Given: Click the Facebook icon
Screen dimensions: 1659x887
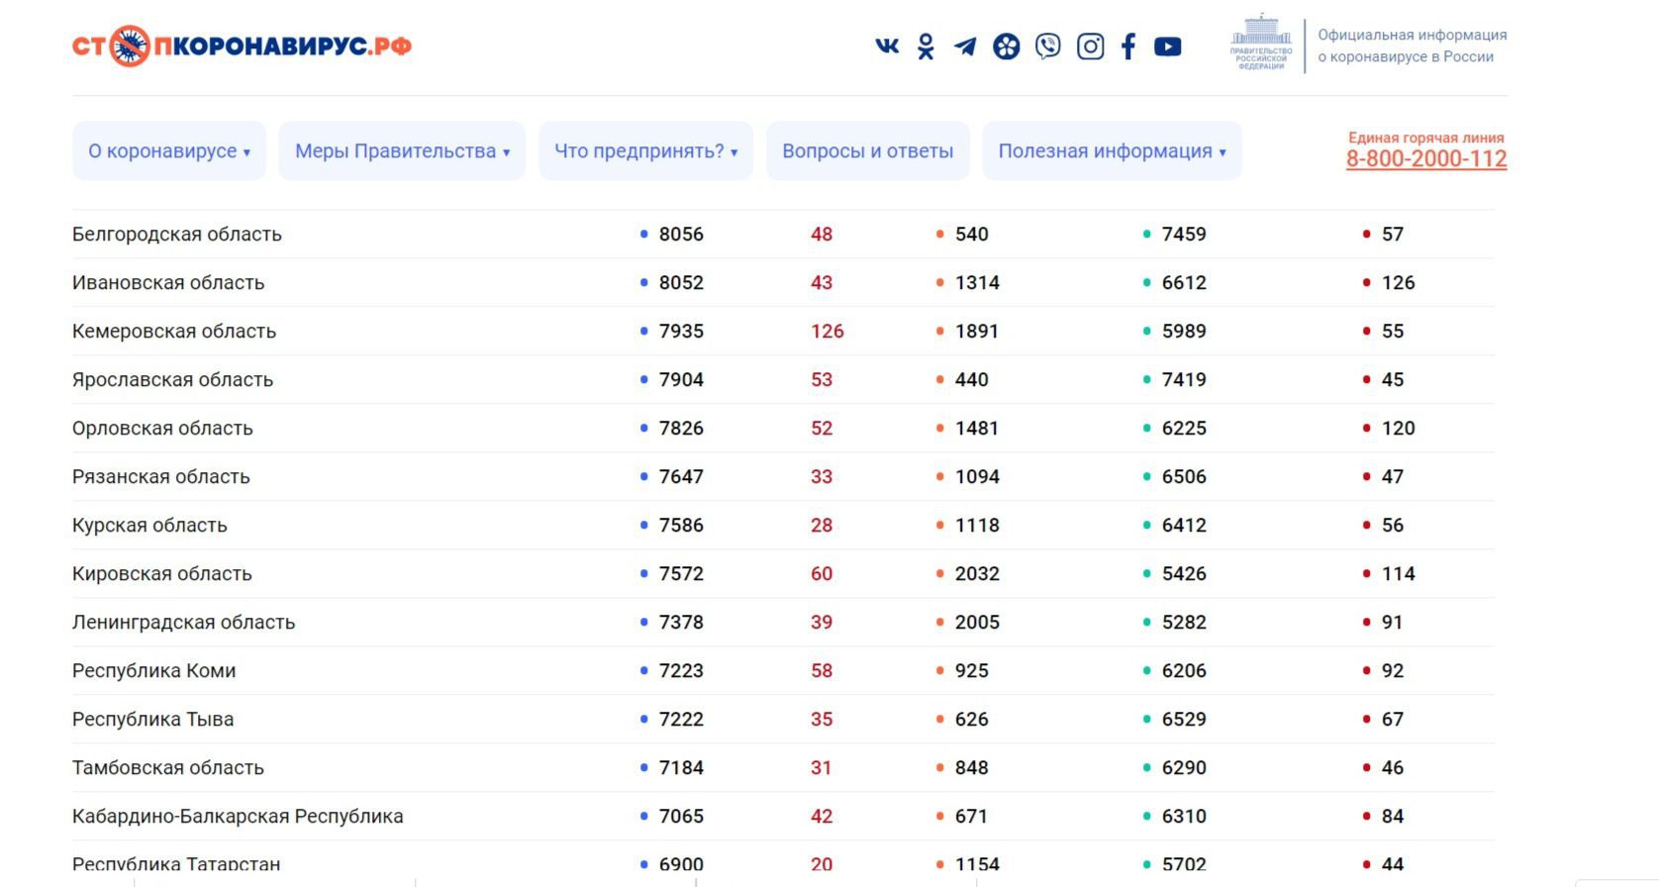Looking at the screenshot, I should 1128,47.
